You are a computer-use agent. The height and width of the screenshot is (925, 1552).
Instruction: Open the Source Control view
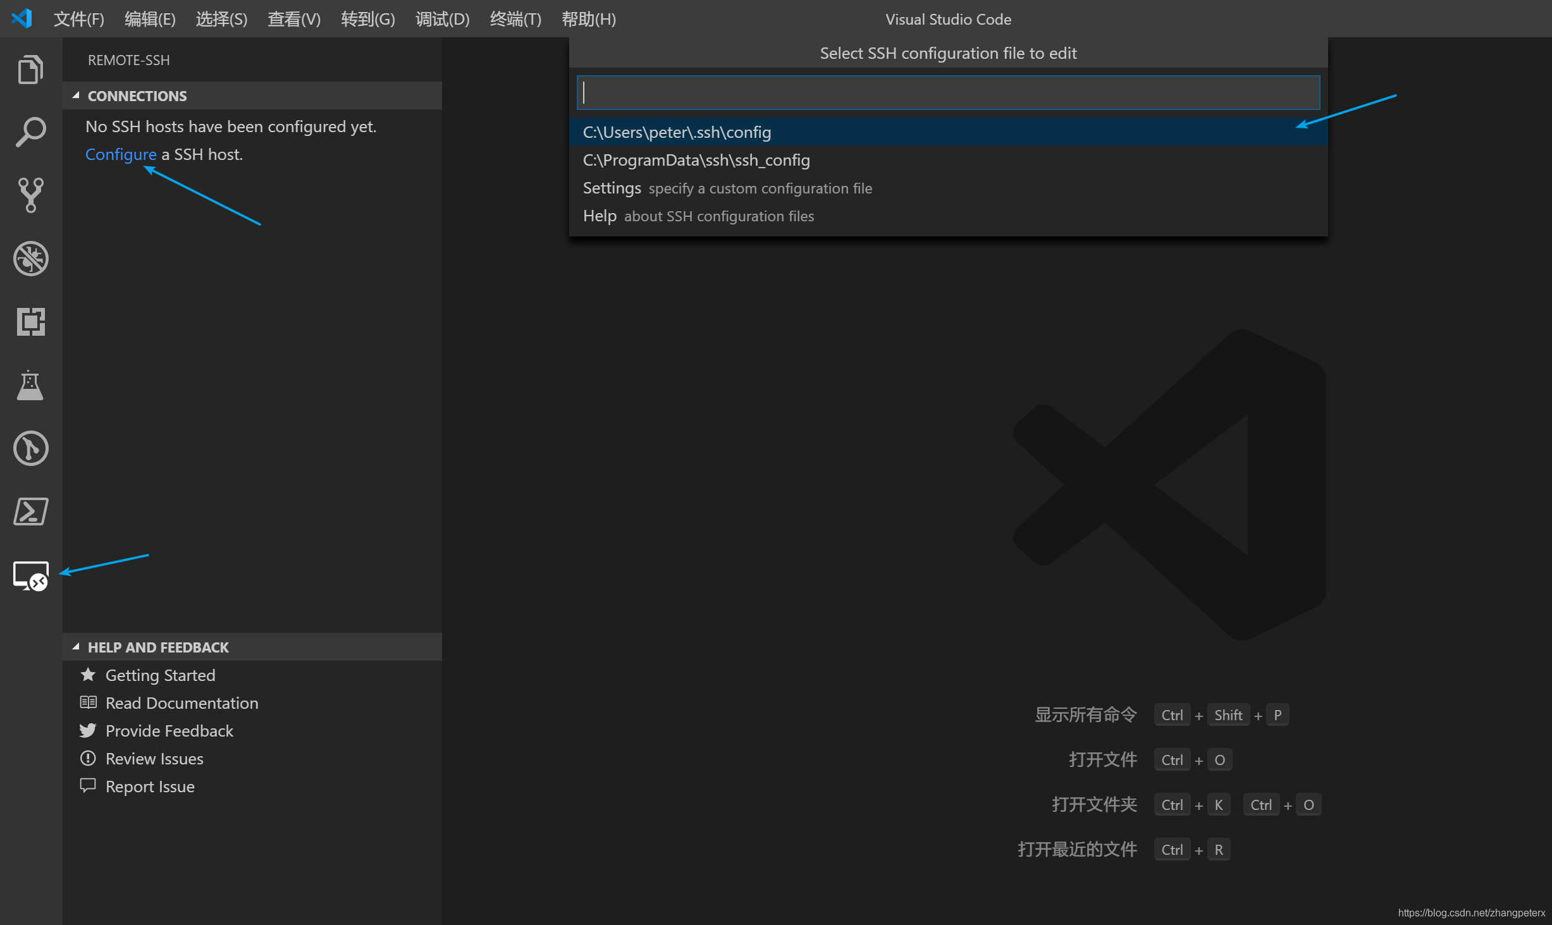coord(30,195)
